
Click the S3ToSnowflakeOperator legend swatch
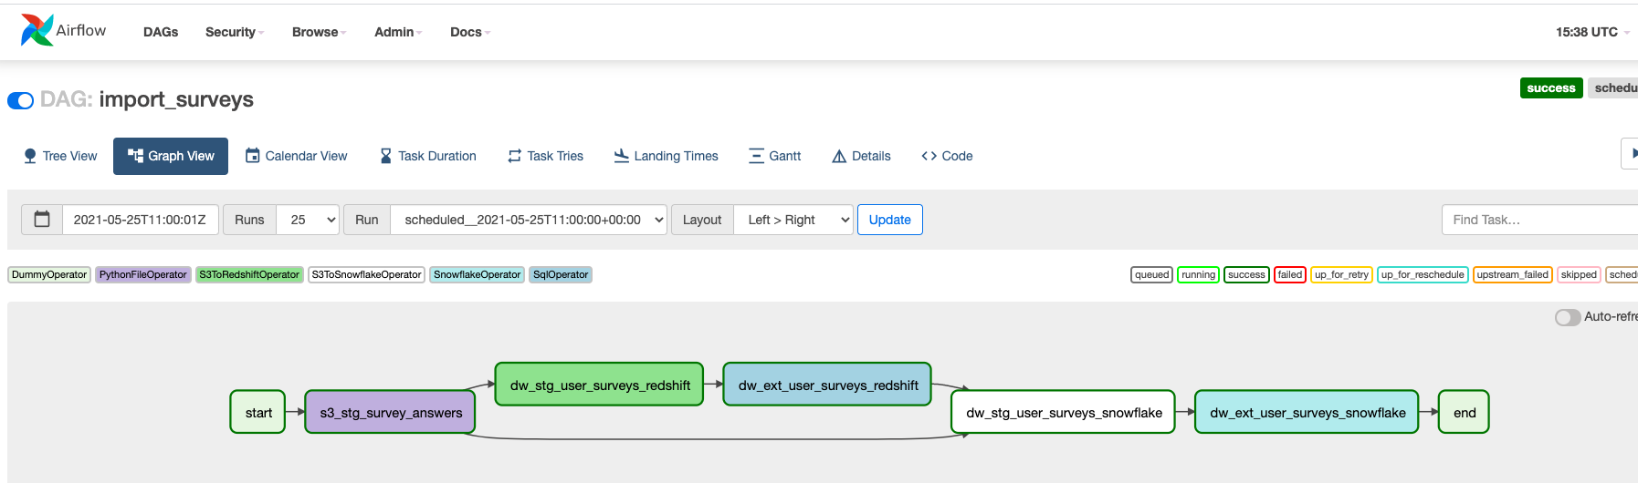point(366,274)
